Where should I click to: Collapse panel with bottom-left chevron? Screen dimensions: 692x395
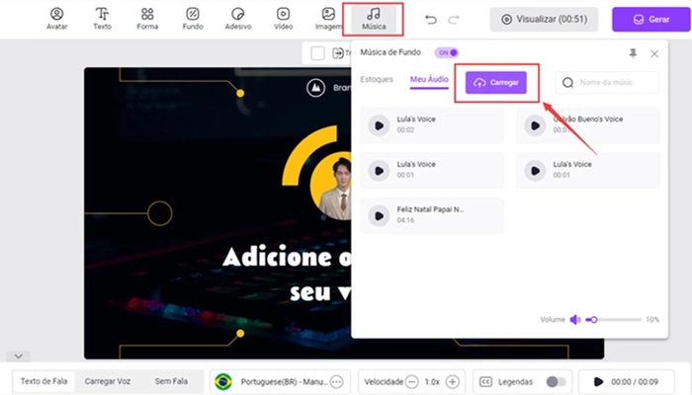(x=18, y=355)
